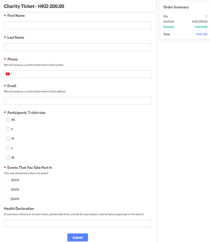210x242 pixels.
Task: Select XS T-shirt size
Action: pos(8,120)
